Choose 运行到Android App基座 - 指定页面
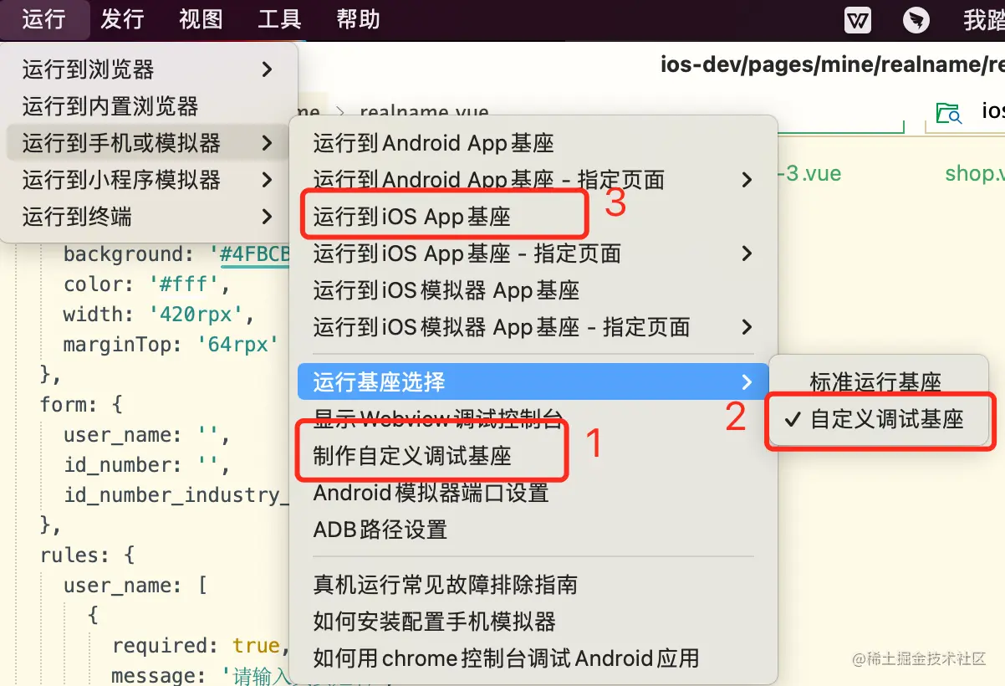 [533, 180]
